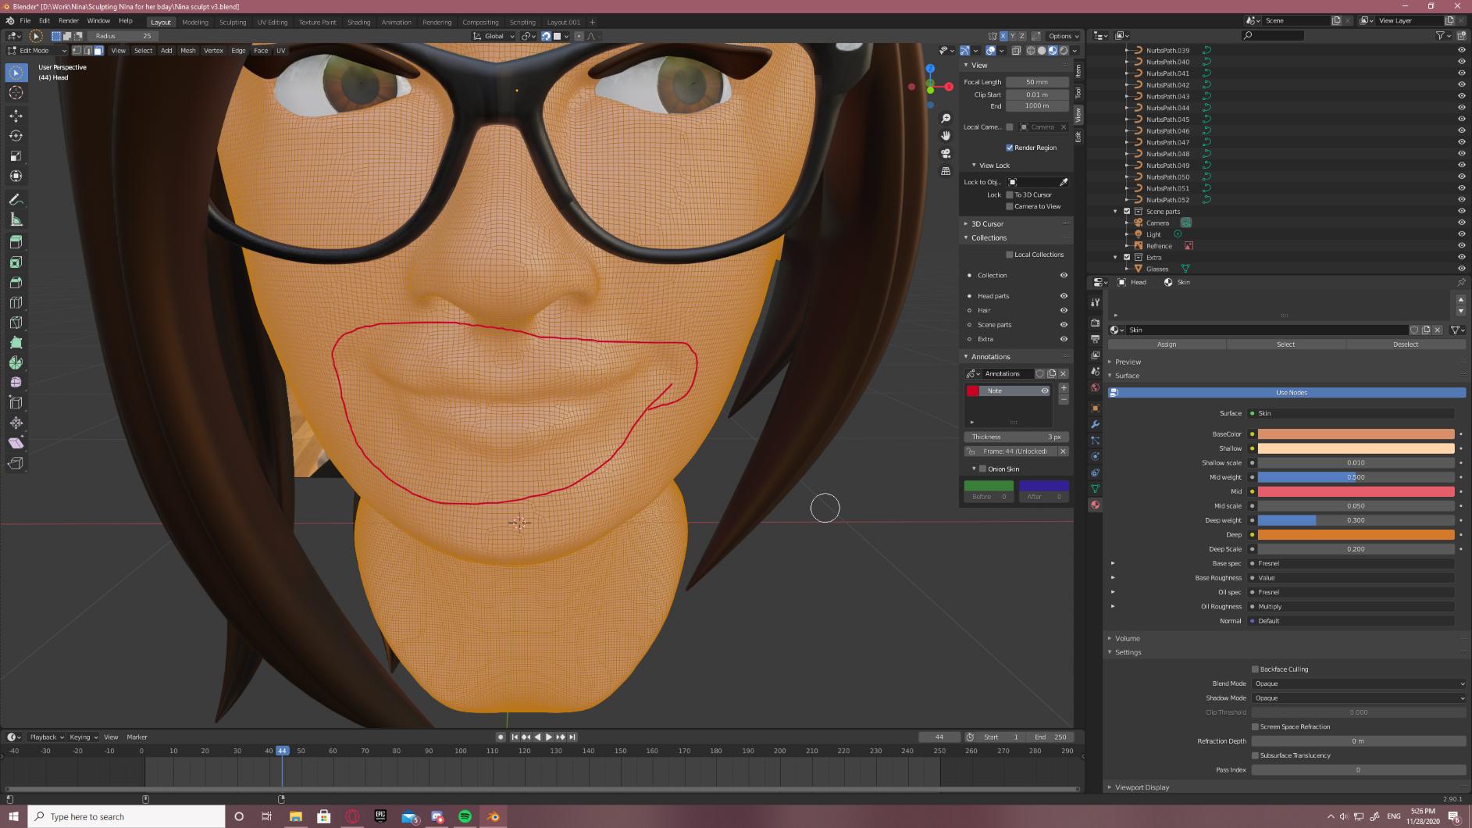Viewport: 1472px width, 828px height.
Task: Open the Mesh menu in viewport header
Action: tap(188, 51)
